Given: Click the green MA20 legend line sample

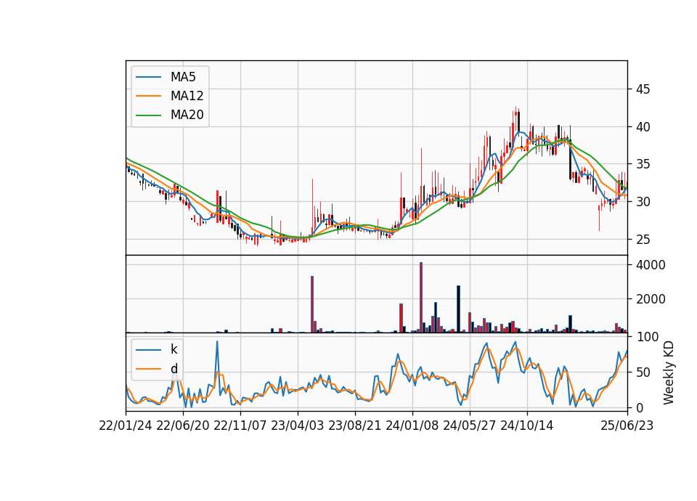Looking at the screenshot, I should [148, 115].
